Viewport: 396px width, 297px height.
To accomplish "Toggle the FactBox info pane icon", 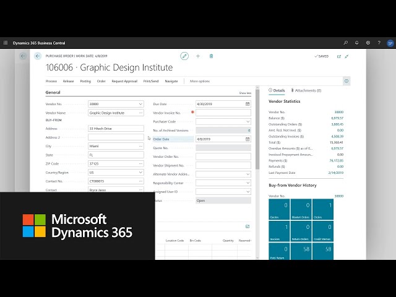I will pyautogui.click(x=346, y=81).
